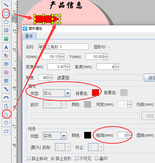155x163 pixels.
Task: Open the fill 类型 dropdown showing 实心
Action: click(x=57, y=93)
